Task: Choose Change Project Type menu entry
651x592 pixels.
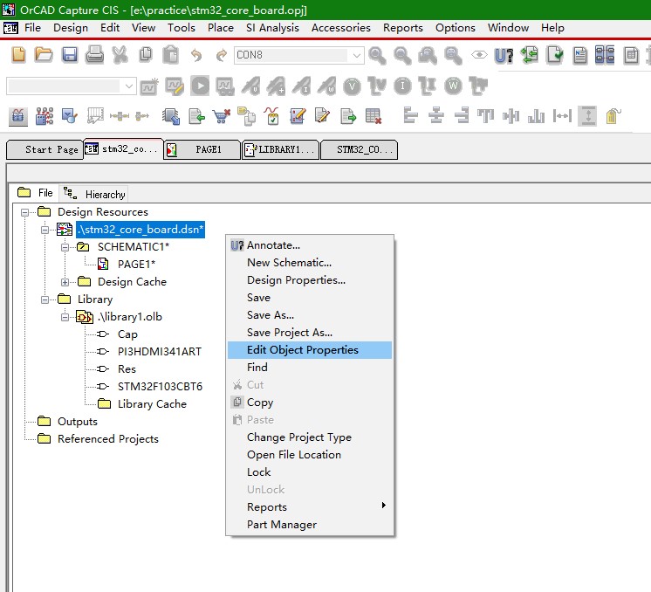Action: point(310,437)
